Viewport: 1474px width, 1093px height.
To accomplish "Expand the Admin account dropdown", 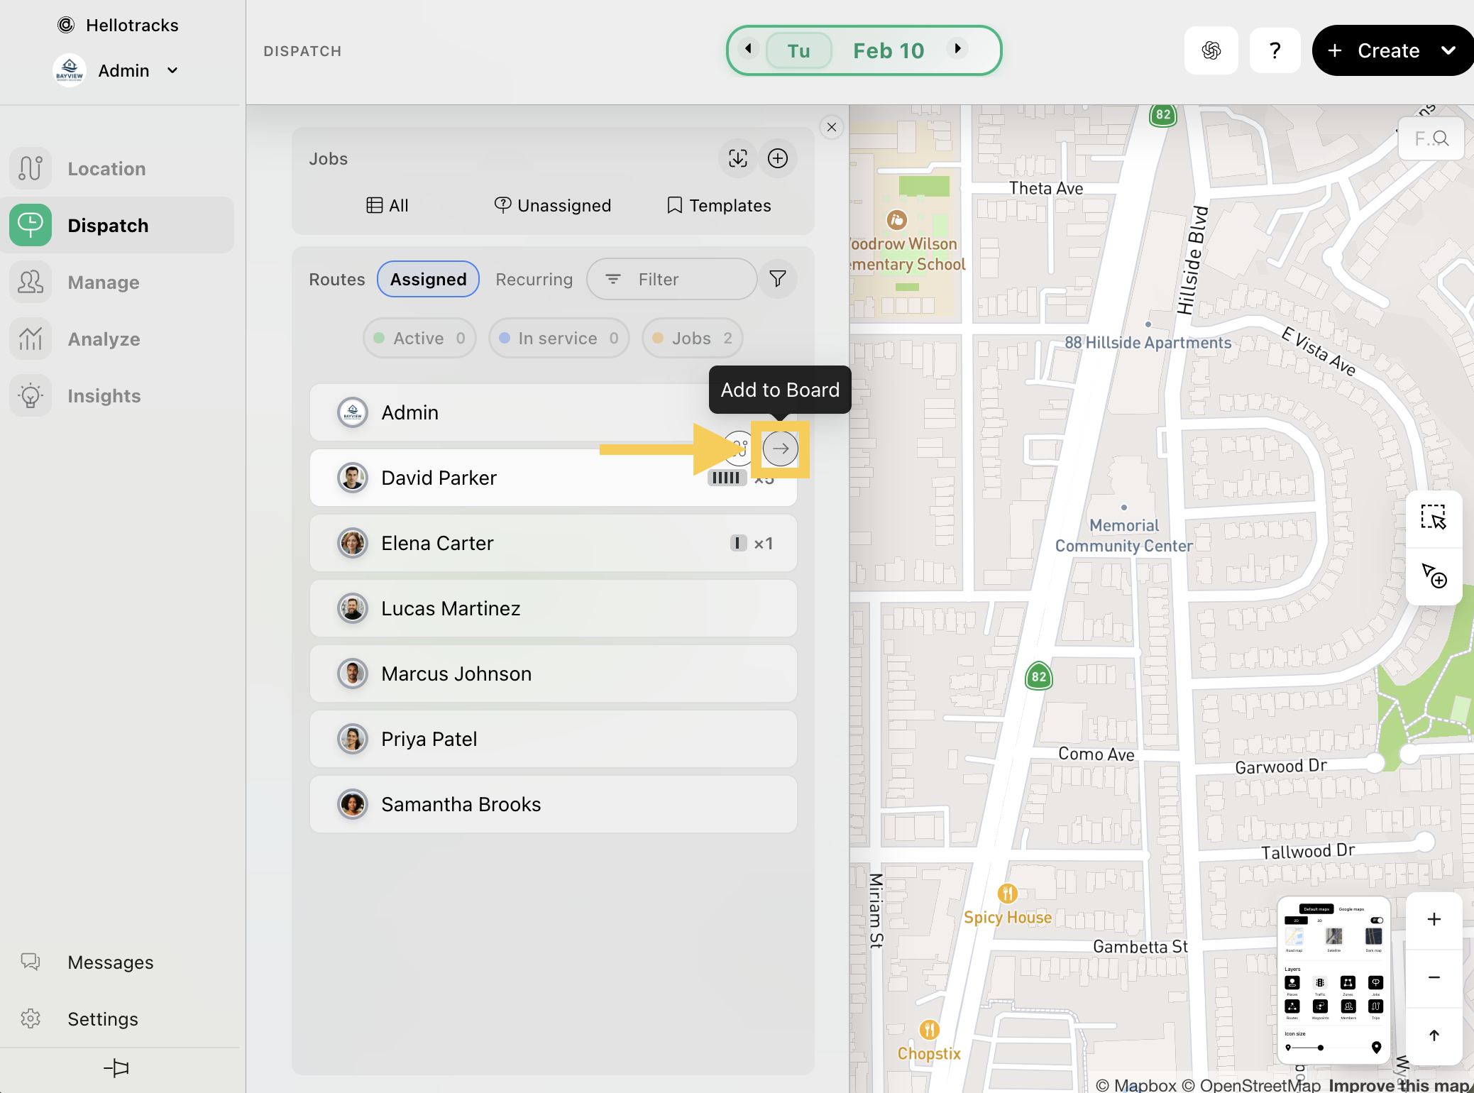I will [x=172, y=70].
